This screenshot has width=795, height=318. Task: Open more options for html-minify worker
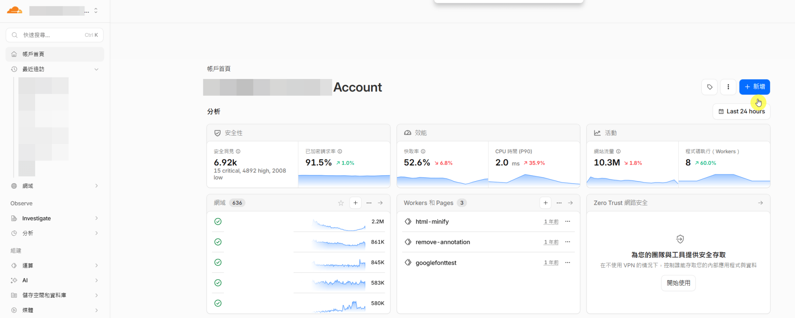point(568,222)
